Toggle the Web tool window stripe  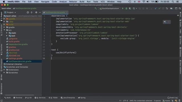(x=1, y=77)
